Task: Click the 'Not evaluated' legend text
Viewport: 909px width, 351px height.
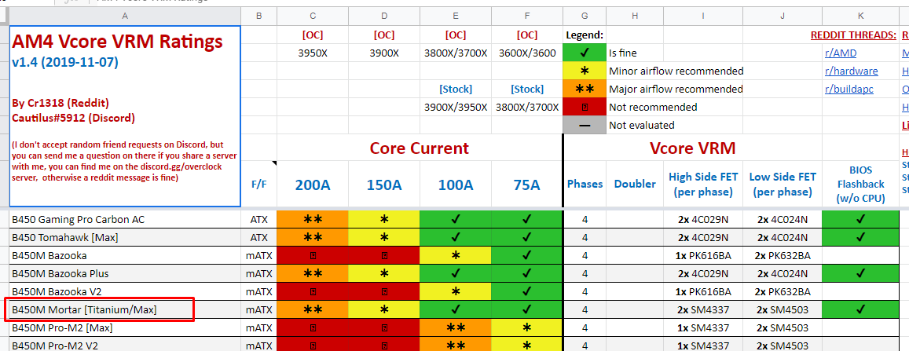Action: pyautogui.click(x=641, y=125)
